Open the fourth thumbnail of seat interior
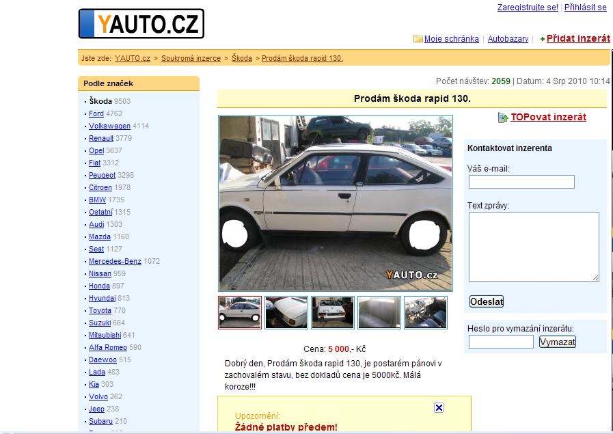The width and height of the screenshot is (613, 434). 379,312
